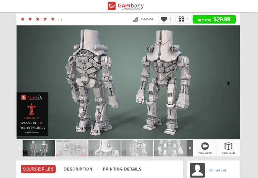Show next thumbnails with right chevron

[190, 148]
